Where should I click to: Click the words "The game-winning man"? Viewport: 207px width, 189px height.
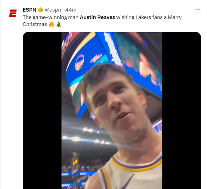click(x=50, y=17)
